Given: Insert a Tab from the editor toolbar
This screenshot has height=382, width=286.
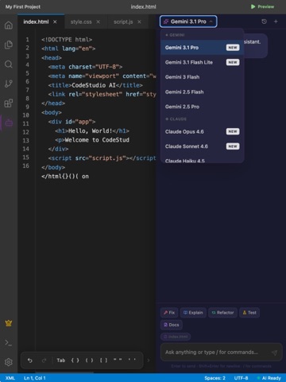Looking at the screenshot, I should [61, 361].
